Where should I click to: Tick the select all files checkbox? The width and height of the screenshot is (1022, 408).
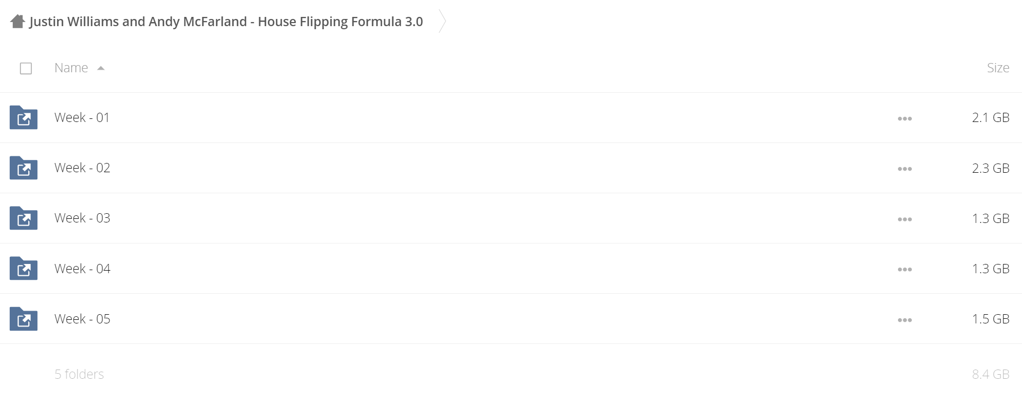pyautogui.click(x=26, y=68)
